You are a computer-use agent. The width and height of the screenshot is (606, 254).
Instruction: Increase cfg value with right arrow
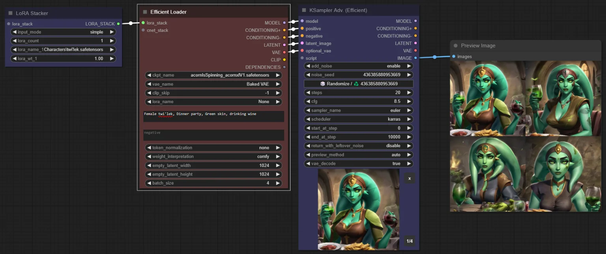tap(409, 101)
